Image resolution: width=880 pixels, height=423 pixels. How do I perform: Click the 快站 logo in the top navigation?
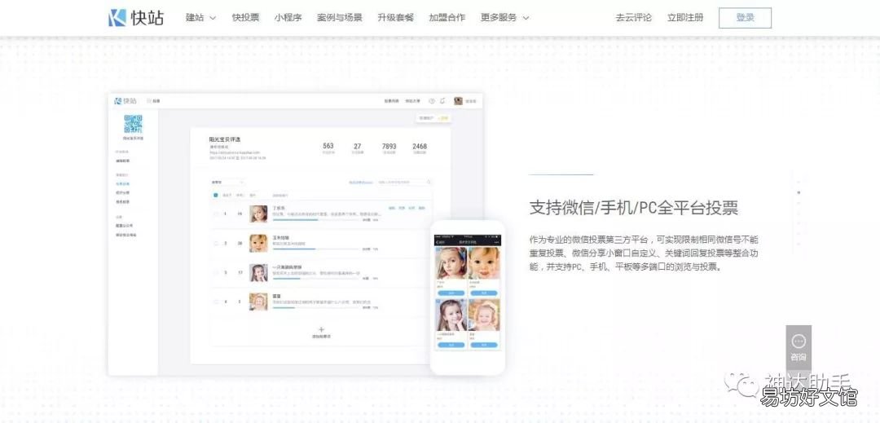tap(136, 17)
